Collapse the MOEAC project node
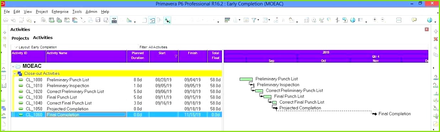This screenshot has height=132, width=440. pos(13,66)
